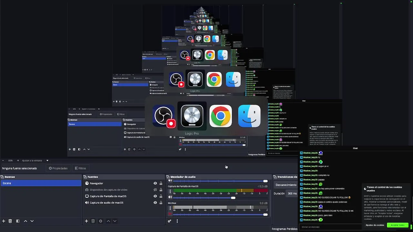413x232 pixels.
Task: Show the Dispositivo de captura de video source
Action: [155, 190]
